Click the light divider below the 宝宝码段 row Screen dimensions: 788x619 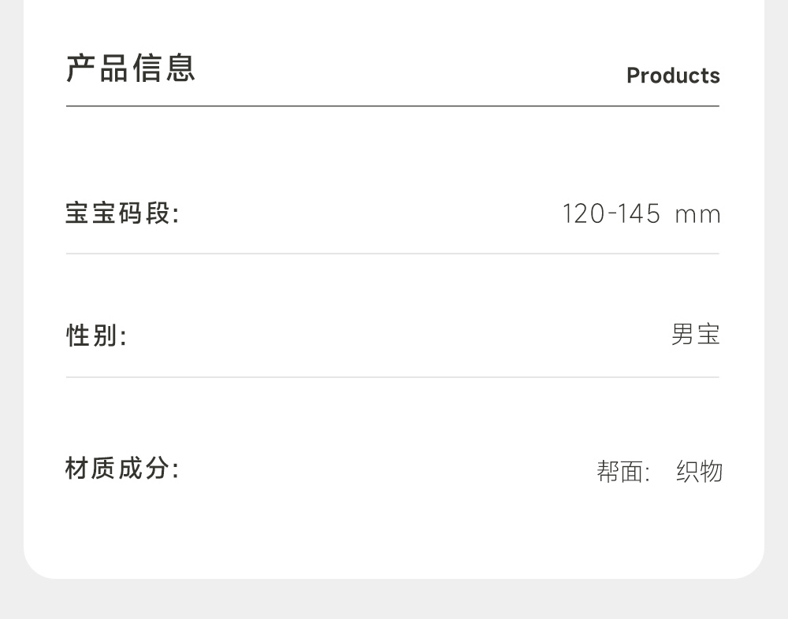tap(392, 254)
